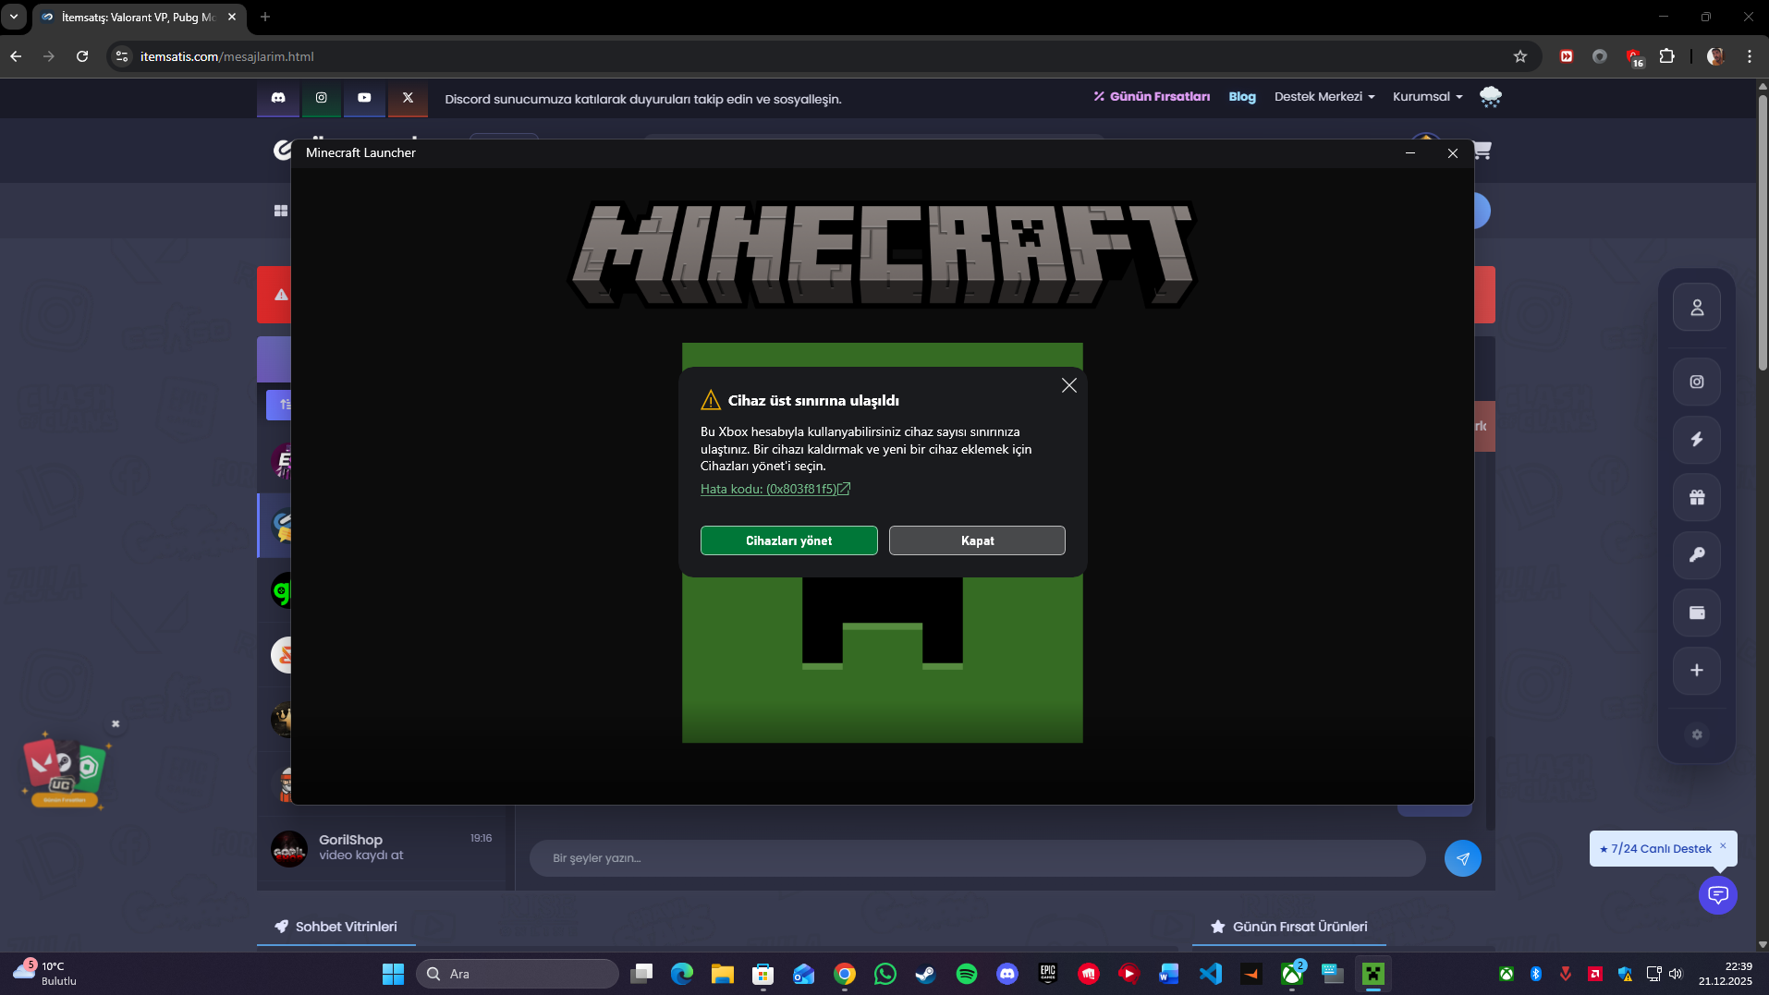Viewport: 1769px width, 995px height.
Task: Open Discord from the taskbar
Action: [x=1007, y=974]
